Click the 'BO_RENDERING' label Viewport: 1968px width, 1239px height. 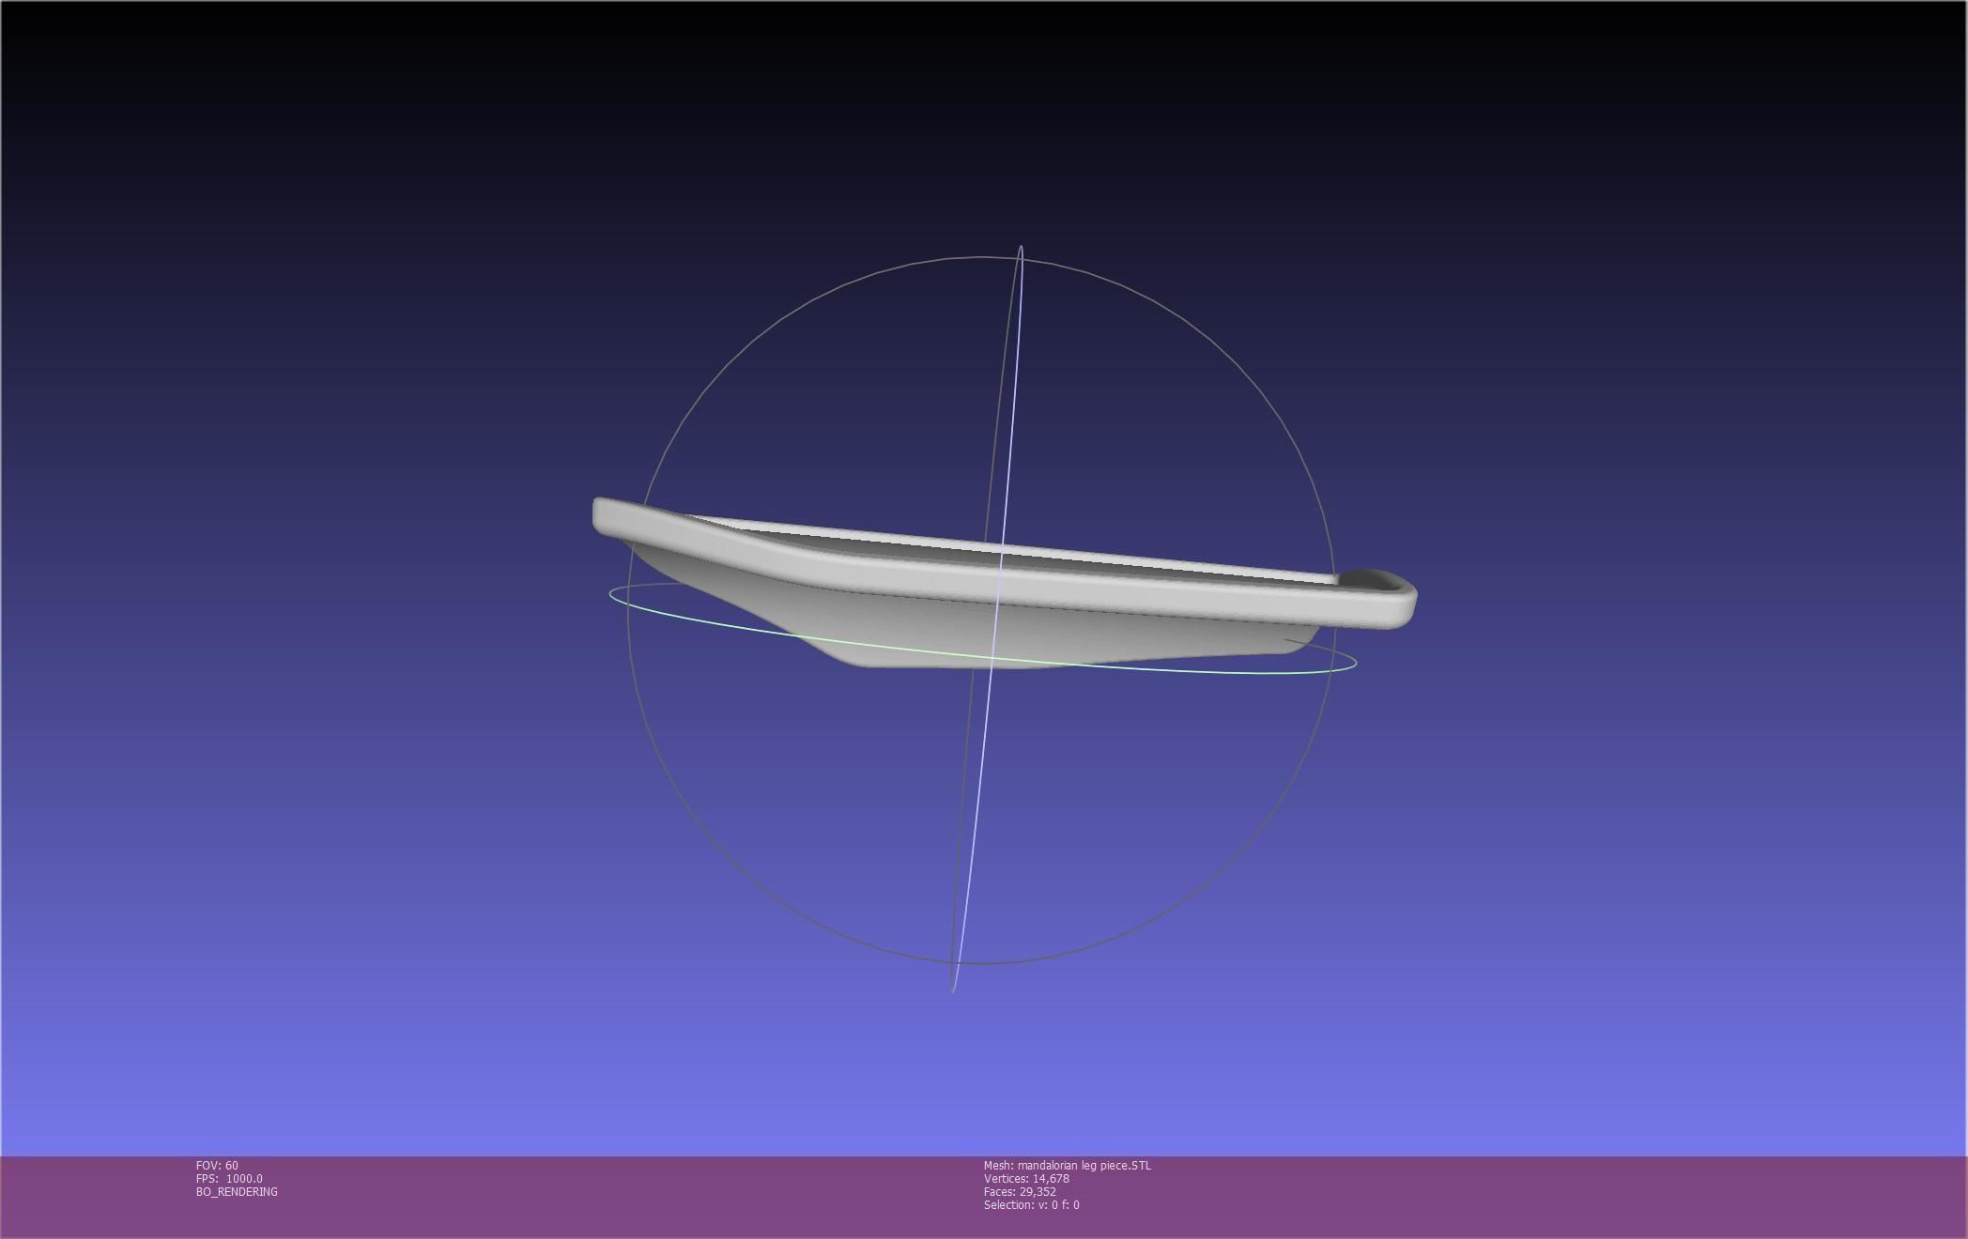(x=237, y=1192)
